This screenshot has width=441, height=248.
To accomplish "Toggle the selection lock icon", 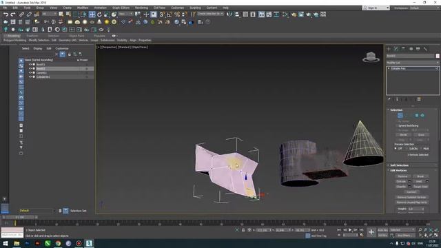I will 243,230.
